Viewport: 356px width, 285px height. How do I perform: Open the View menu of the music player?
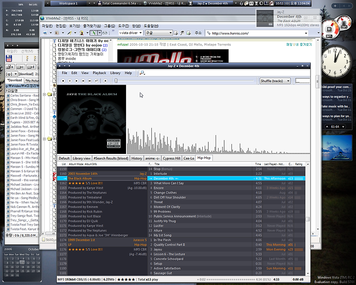tap(85, 73)
